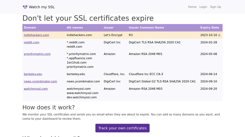Click the Alt names column header

75,28
